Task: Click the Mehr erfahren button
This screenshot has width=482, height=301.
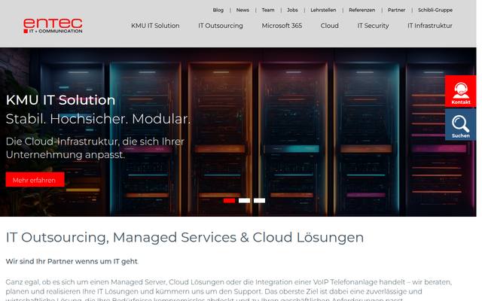Action: point(35,180)
